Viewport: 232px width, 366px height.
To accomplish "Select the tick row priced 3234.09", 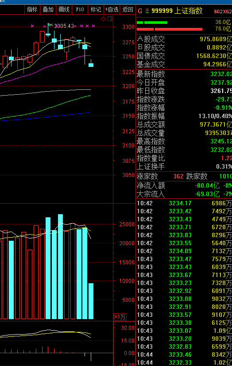I will [184, 251].
